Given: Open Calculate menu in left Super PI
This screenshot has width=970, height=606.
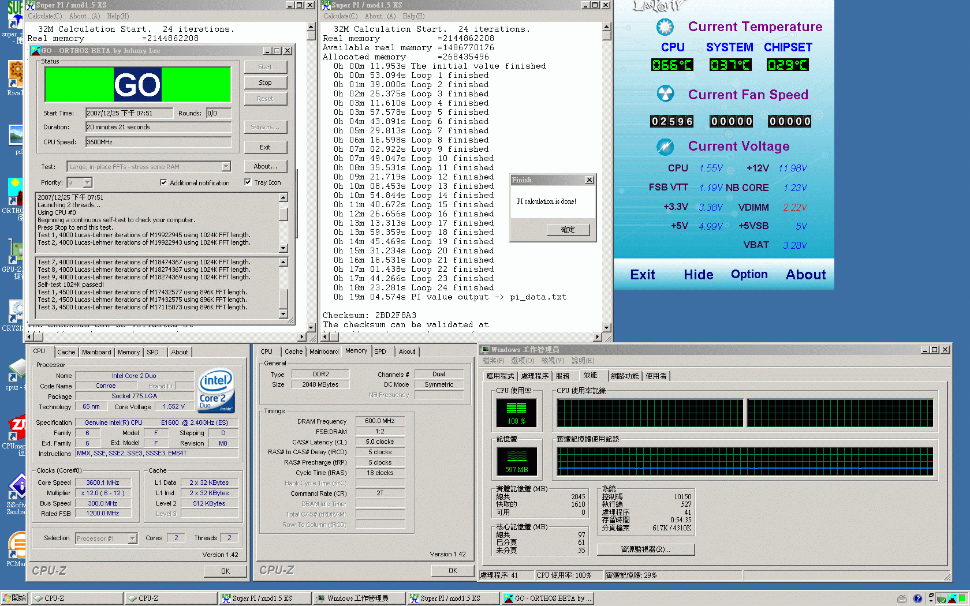Looking at the screenshot, I should (x=44, y=16).
